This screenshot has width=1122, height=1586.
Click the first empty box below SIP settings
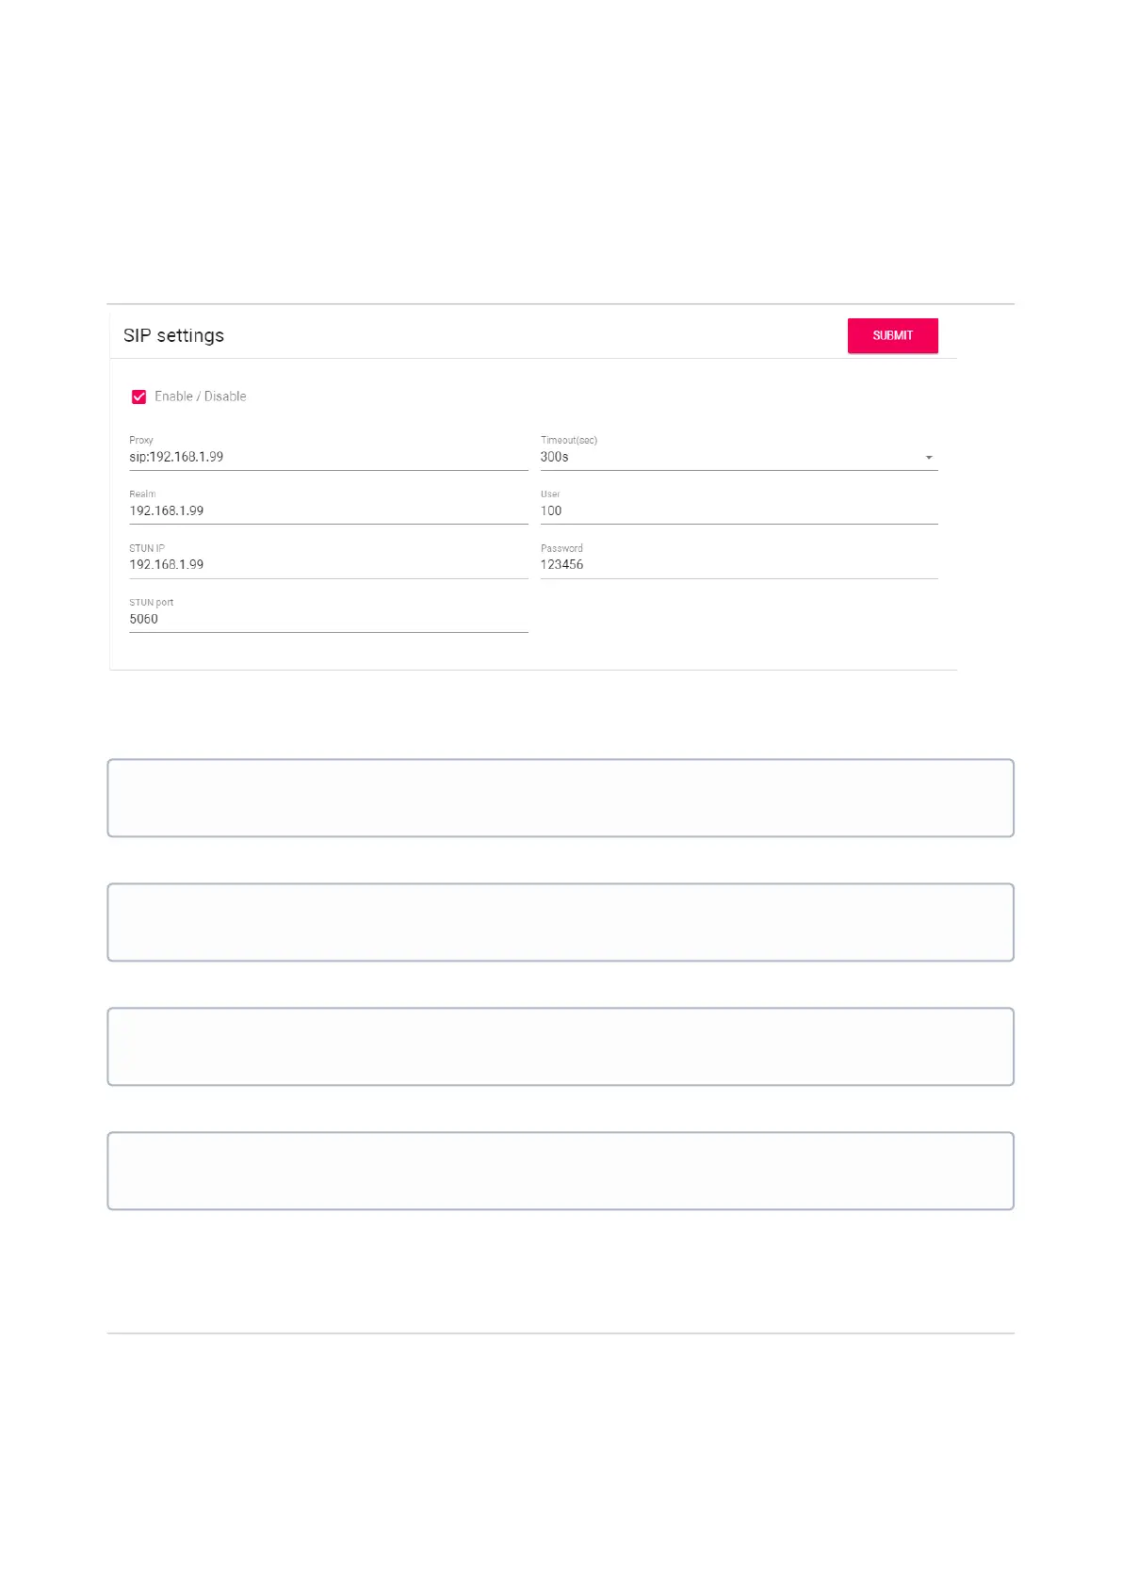561,798
